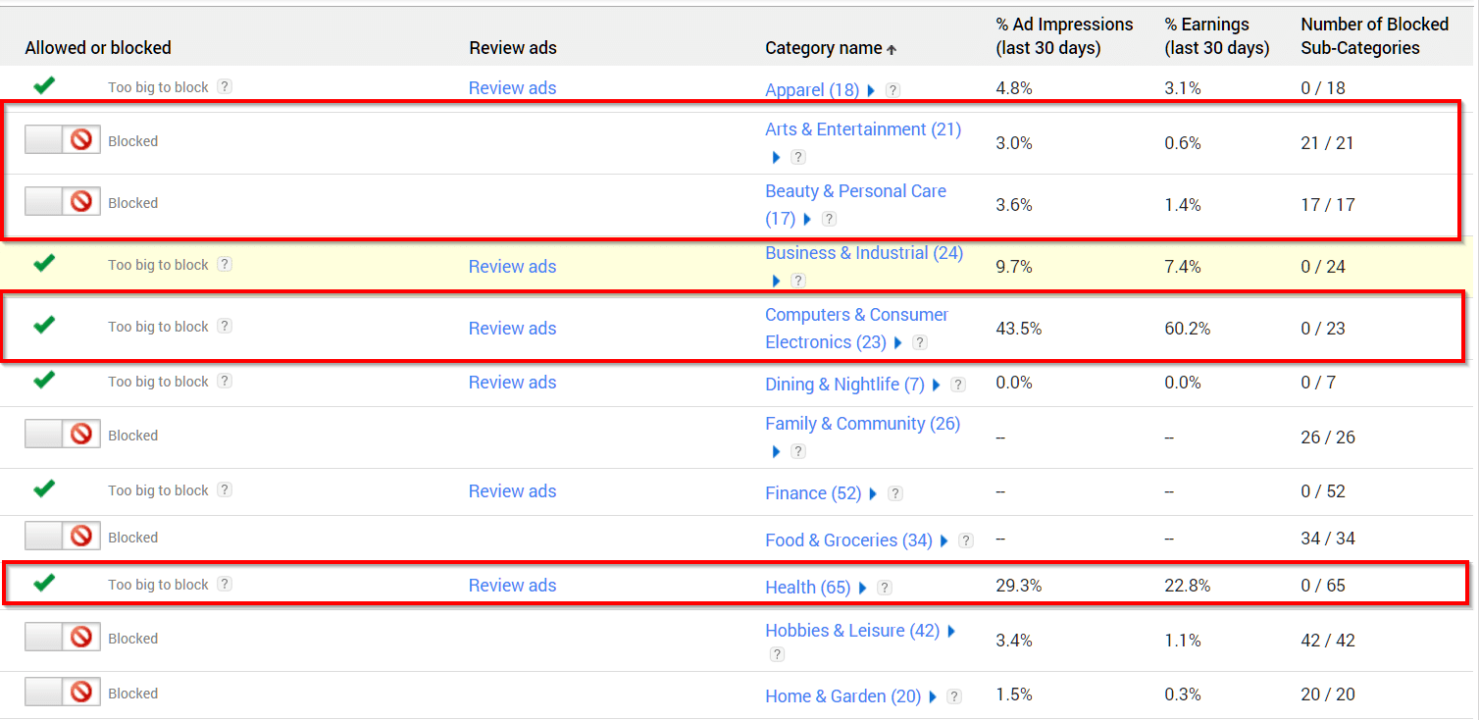This screenshot has height=720, width=1479.
Task: Click the Finance category help question mark
Action: (894, 493)
